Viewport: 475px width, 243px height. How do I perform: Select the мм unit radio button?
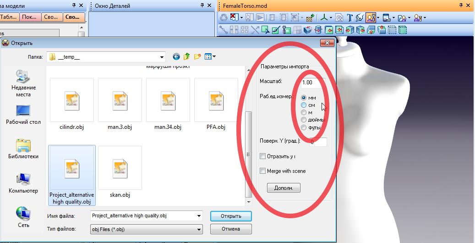click(304, 98)
